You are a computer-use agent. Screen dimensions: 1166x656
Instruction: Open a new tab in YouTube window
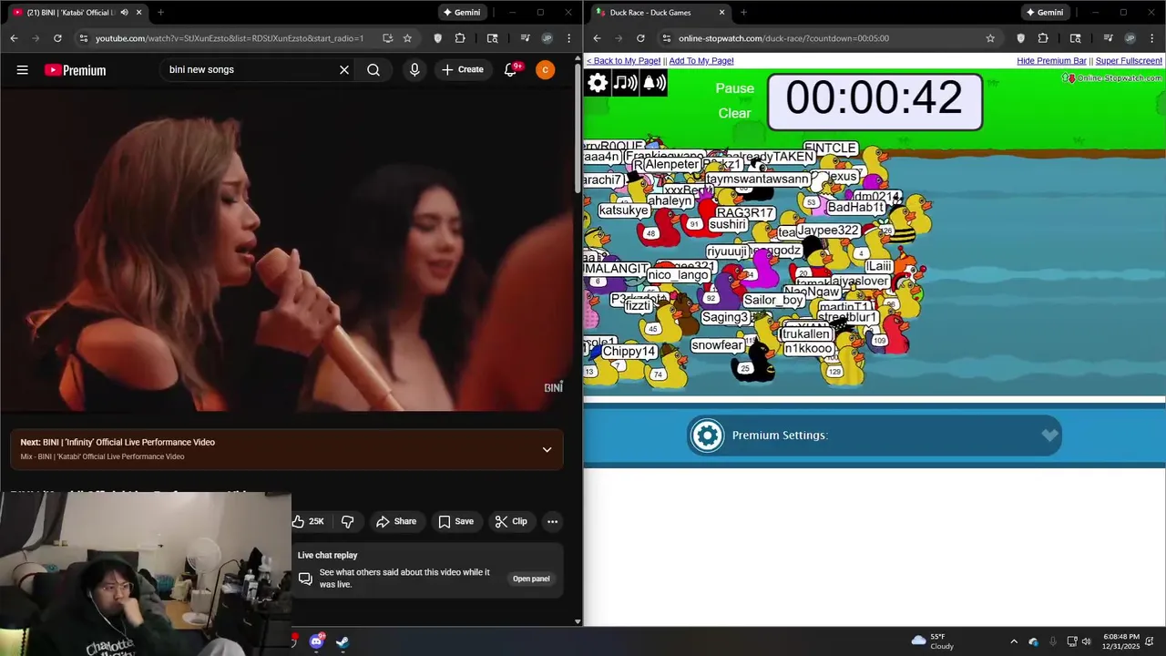160,13
